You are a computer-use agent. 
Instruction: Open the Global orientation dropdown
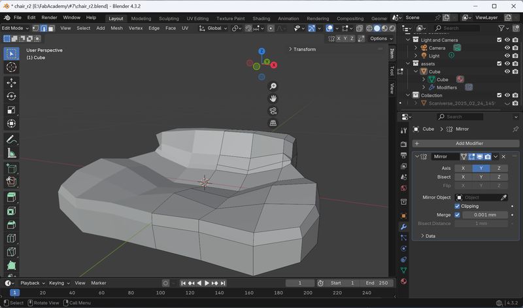214,28
